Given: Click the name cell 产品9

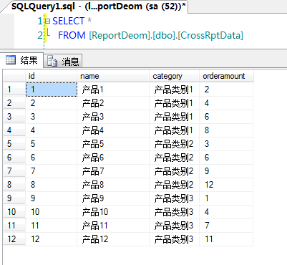Looking at the screenshot, I should tap(113, 198).
